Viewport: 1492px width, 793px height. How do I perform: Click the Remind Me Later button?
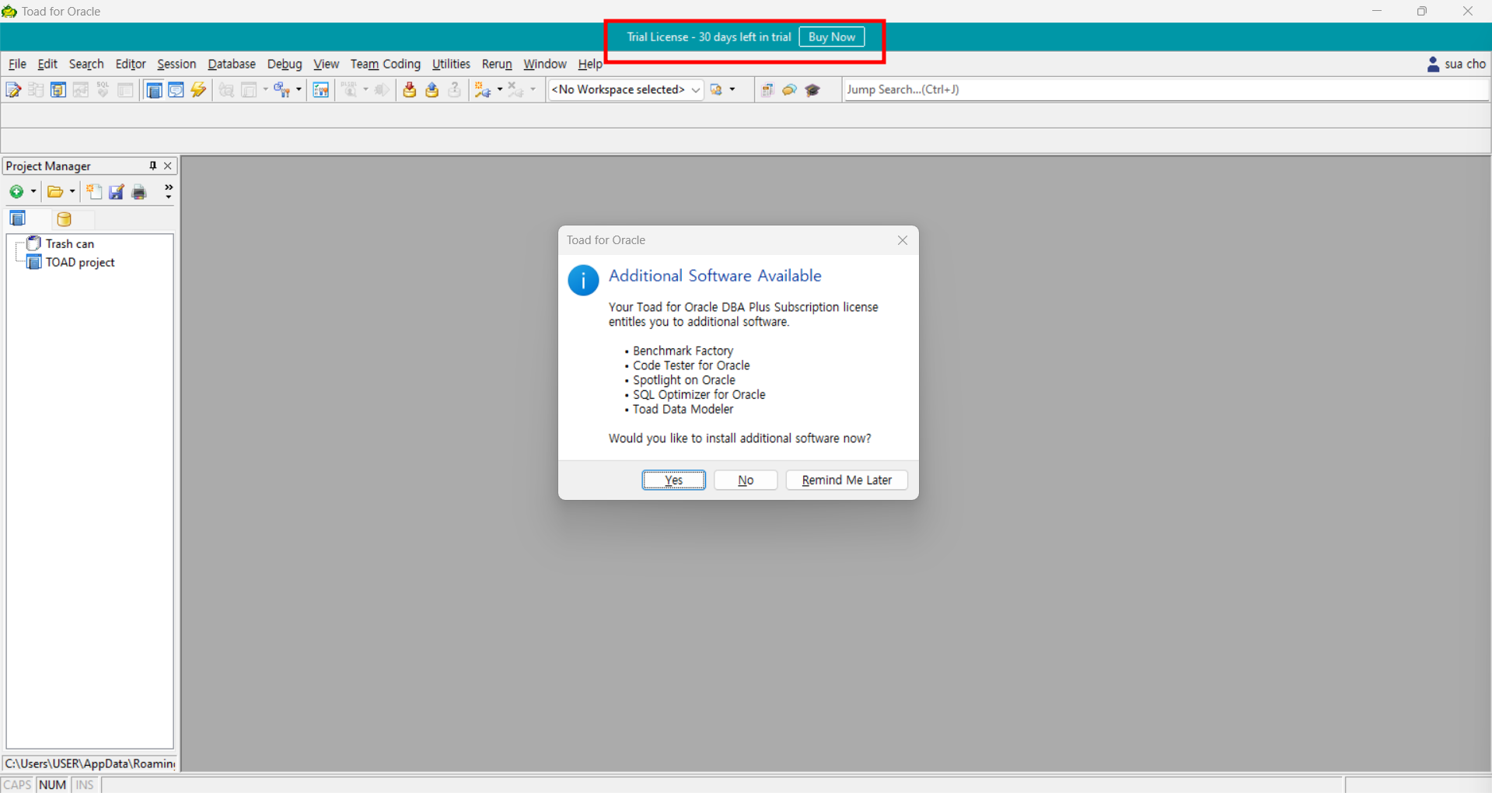[x=847, y=480]
